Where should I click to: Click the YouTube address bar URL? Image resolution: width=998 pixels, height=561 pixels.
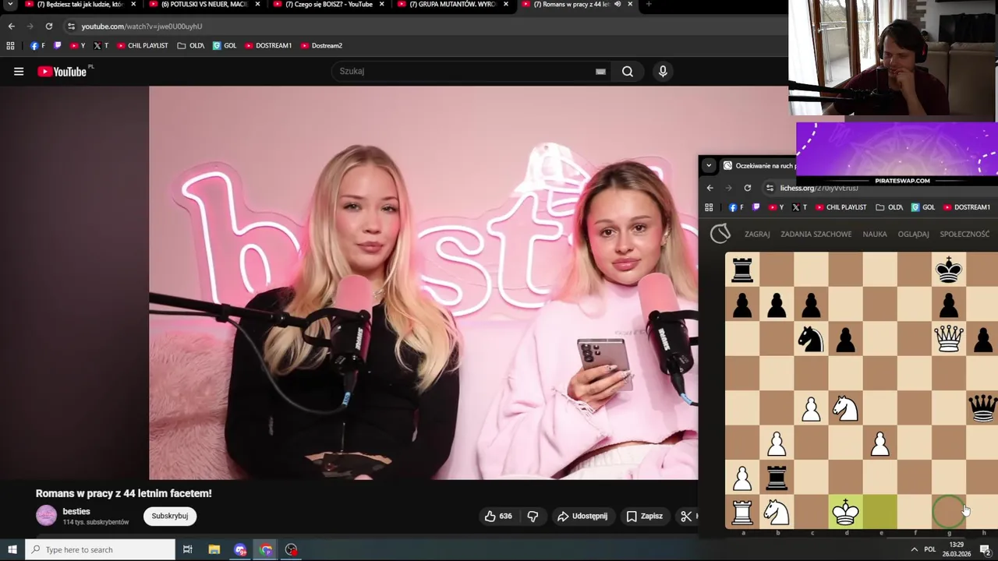(142, 26)
